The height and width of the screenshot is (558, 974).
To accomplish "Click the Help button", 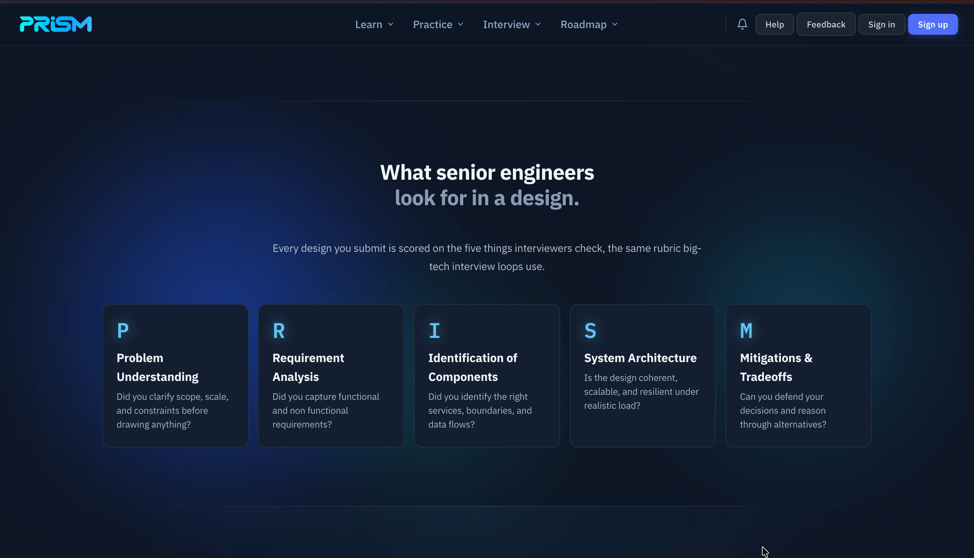I will click(x=774, y=24).
